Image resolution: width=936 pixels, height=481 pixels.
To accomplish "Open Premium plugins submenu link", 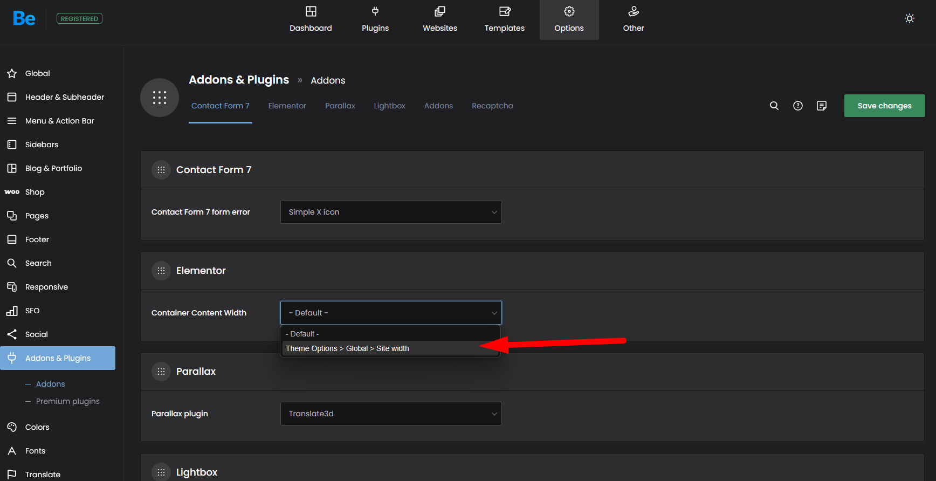I will 67,401.
